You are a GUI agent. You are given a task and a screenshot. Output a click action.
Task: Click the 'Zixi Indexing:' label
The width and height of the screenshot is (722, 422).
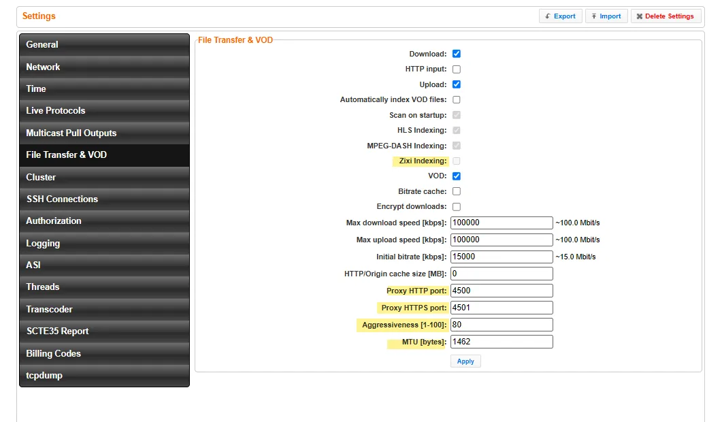pyautogui.click(x=423, y=161)
